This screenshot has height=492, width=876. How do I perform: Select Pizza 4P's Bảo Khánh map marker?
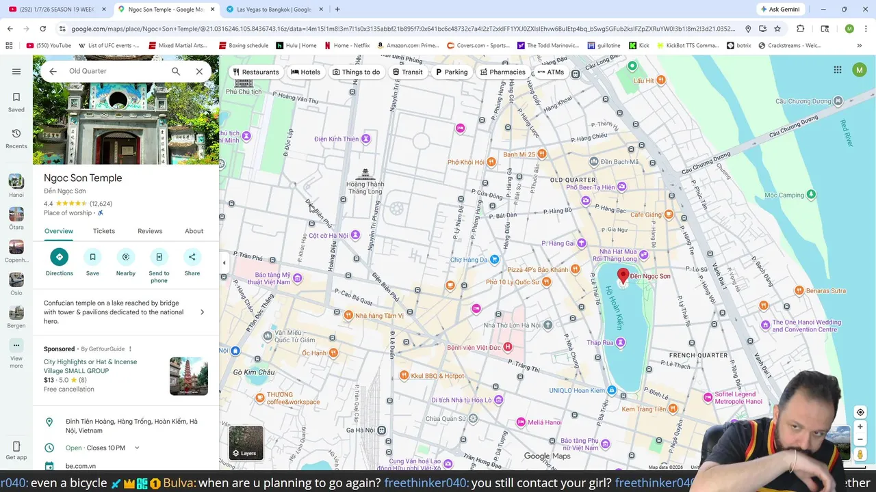click(576, 269)
